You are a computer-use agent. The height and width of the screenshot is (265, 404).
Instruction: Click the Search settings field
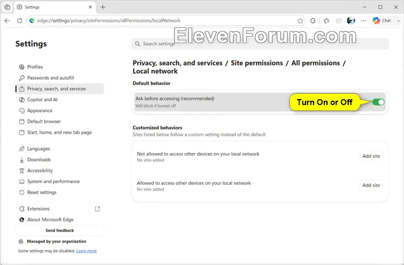(x=260, y=44)
